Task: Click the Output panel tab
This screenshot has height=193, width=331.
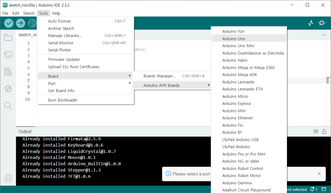Action: click(25, 131)
